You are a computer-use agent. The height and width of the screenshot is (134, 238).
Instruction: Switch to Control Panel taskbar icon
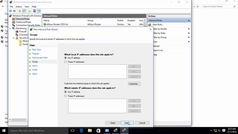107,131
